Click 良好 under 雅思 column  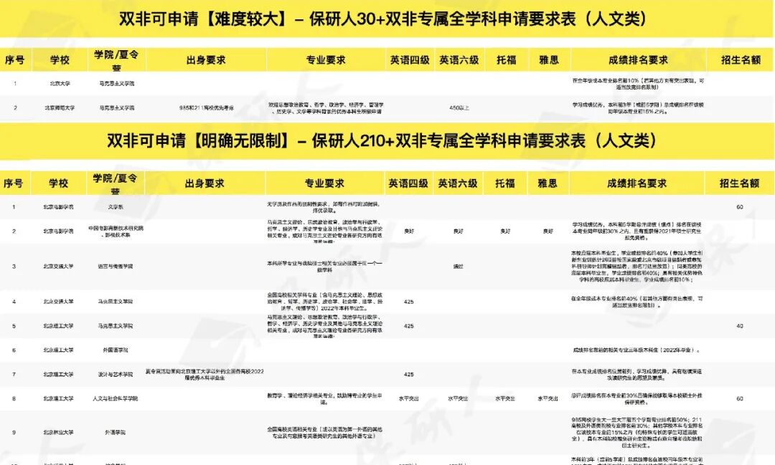[x=548, y=231]
